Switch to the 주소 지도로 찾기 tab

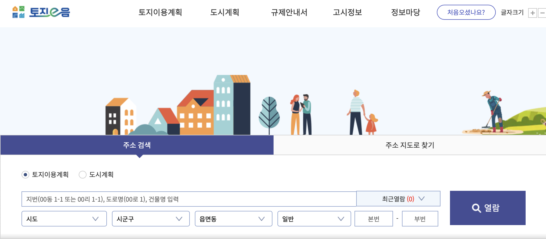[409, 145]
